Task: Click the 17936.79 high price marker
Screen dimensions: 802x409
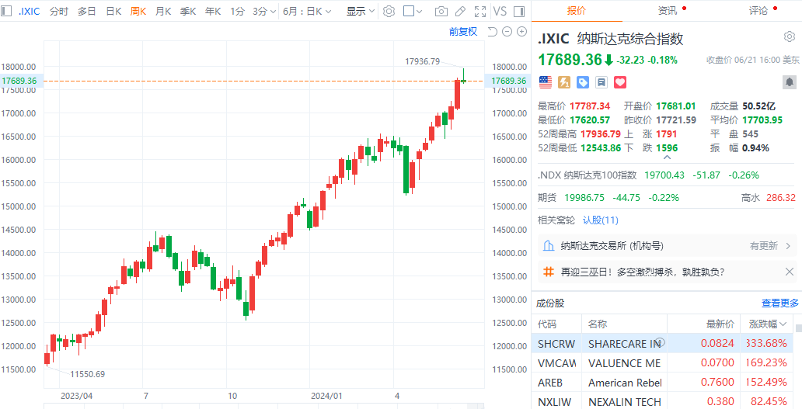Action: pos(422,61)
